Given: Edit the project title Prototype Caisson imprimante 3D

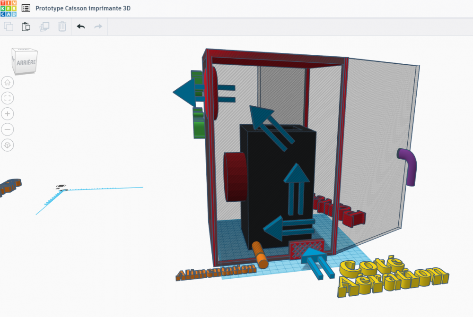Looking at the screenshot, I should (83, 9).
